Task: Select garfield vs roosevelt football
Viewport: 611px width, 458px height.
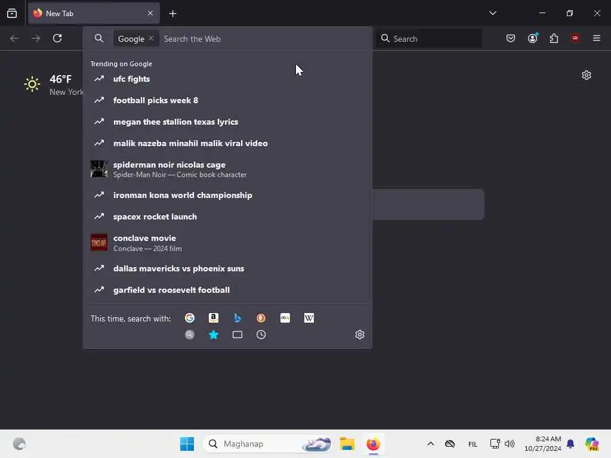Action: (227, 290)
